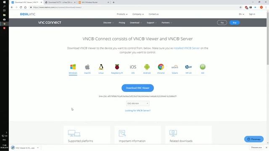The height and width of the screenshot is (151, 269).
Task: Open the browser profile avatar
Action: [261, 8]
